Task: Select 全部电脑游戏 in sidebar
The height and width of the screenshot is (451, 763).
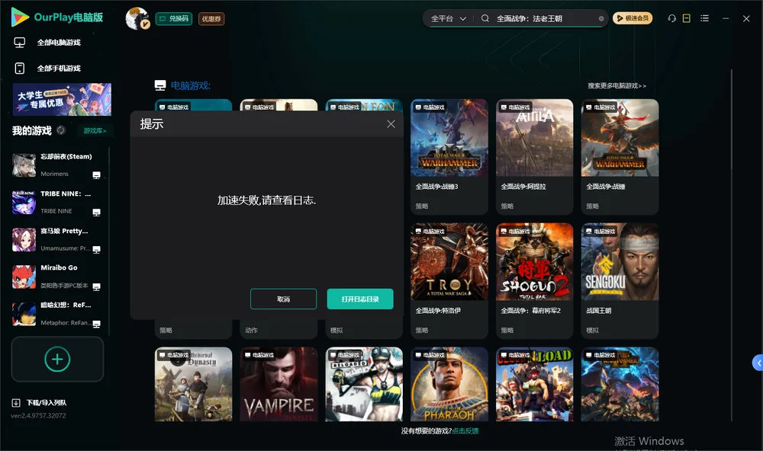Action: [59, 43]
